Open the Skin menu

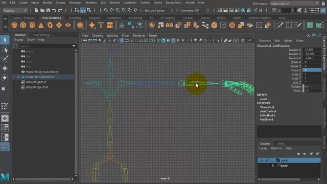[103, 3]
